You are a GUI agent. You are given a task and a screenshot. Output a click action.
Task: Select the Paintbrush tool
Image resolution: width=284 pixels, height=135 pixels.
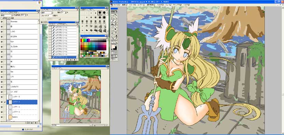(x=116, y=21)
